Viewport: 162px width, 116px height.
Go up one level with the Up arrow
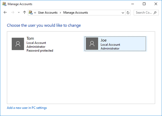[x=24, y=12]
